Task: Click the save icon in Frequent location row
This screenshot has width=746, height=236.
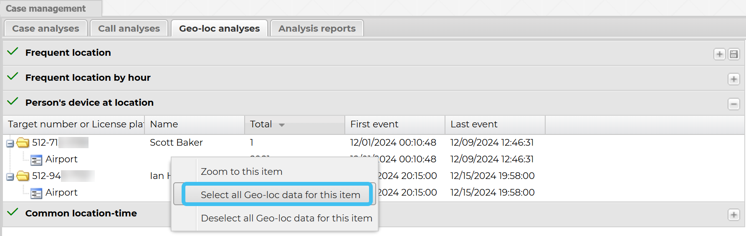Action: coord(733,54)
